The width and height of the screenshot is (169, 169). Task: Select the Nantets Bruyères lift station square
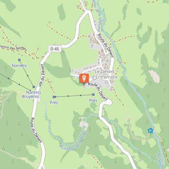pyautogui.click(x=34, y=87)
